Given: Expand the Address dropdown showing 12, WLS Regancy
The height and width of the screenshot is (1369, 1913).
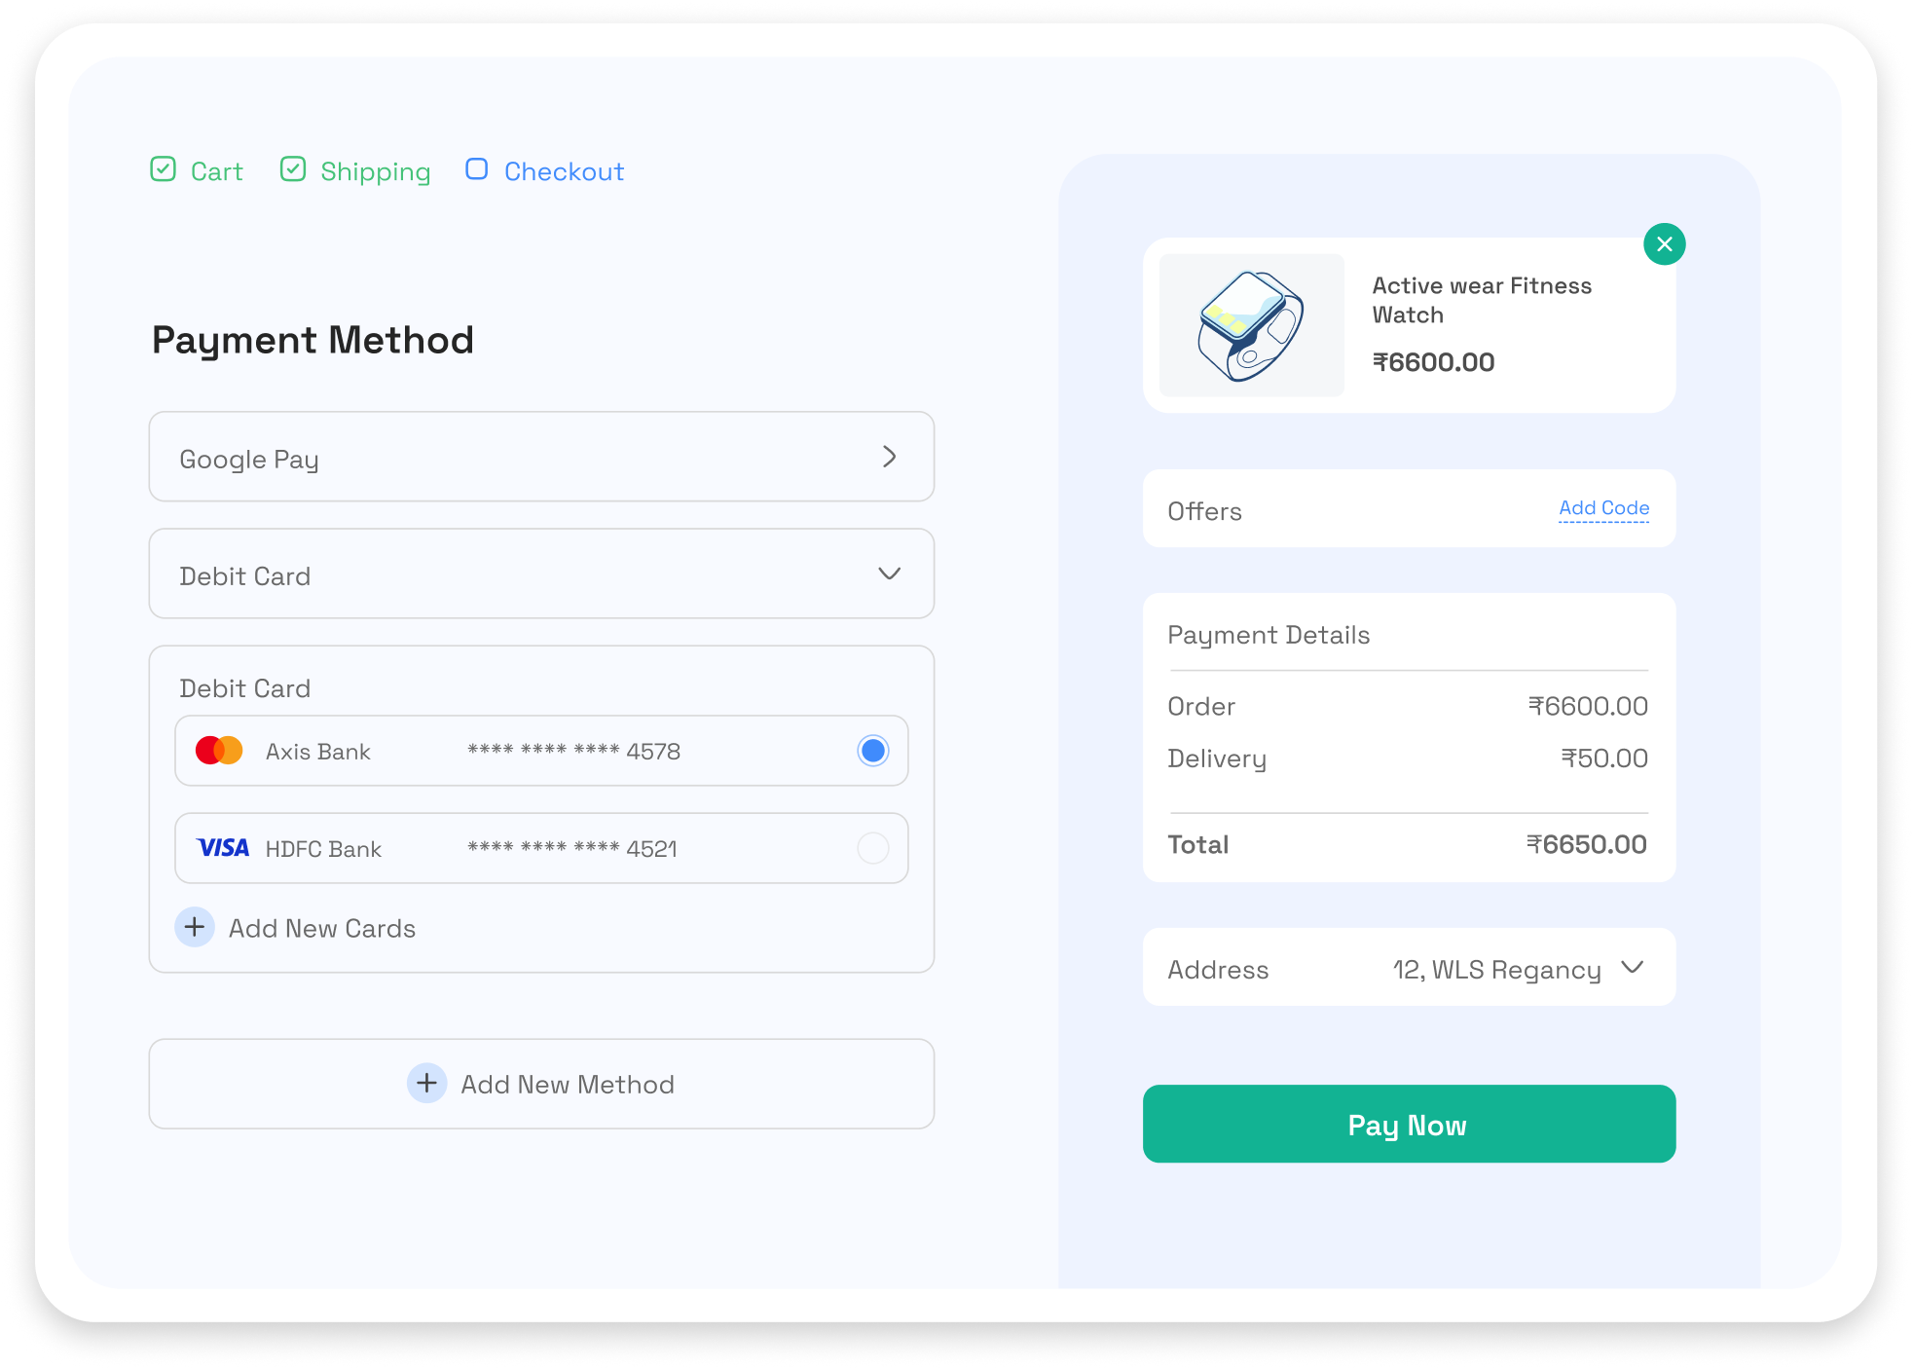Looking at the screenshot, I should (x=1633, y=967).
